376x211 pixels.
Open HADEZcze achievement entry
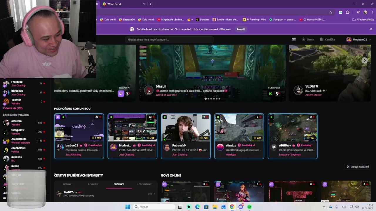click(x=106, y=194)
